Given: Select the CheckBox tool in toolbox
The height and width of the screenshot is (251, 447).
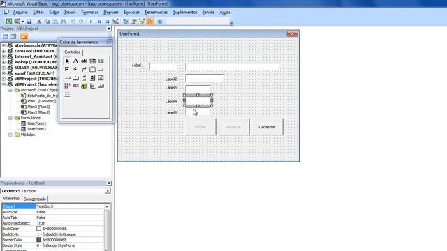Looking at the screenshot, I should point(67,69).
